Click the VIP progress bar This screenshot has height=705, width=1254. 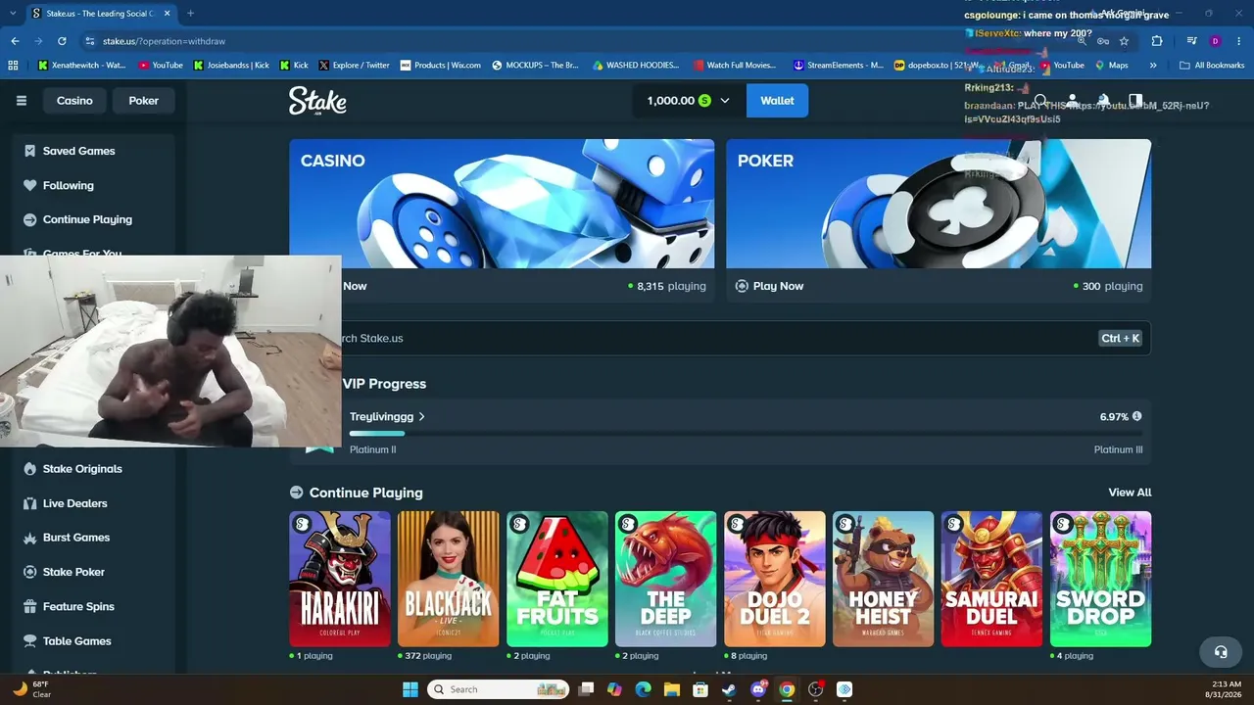coord(747,433)
